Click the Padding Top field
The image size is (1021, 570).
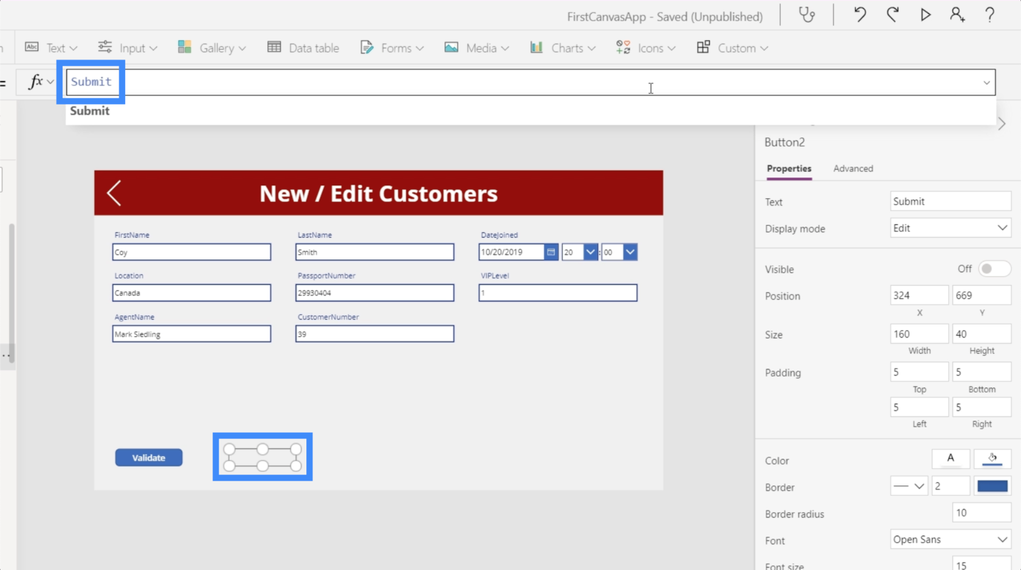click(919, 372)
